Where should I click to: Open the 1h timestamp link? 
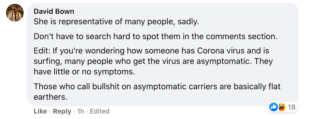click(80, 111)
